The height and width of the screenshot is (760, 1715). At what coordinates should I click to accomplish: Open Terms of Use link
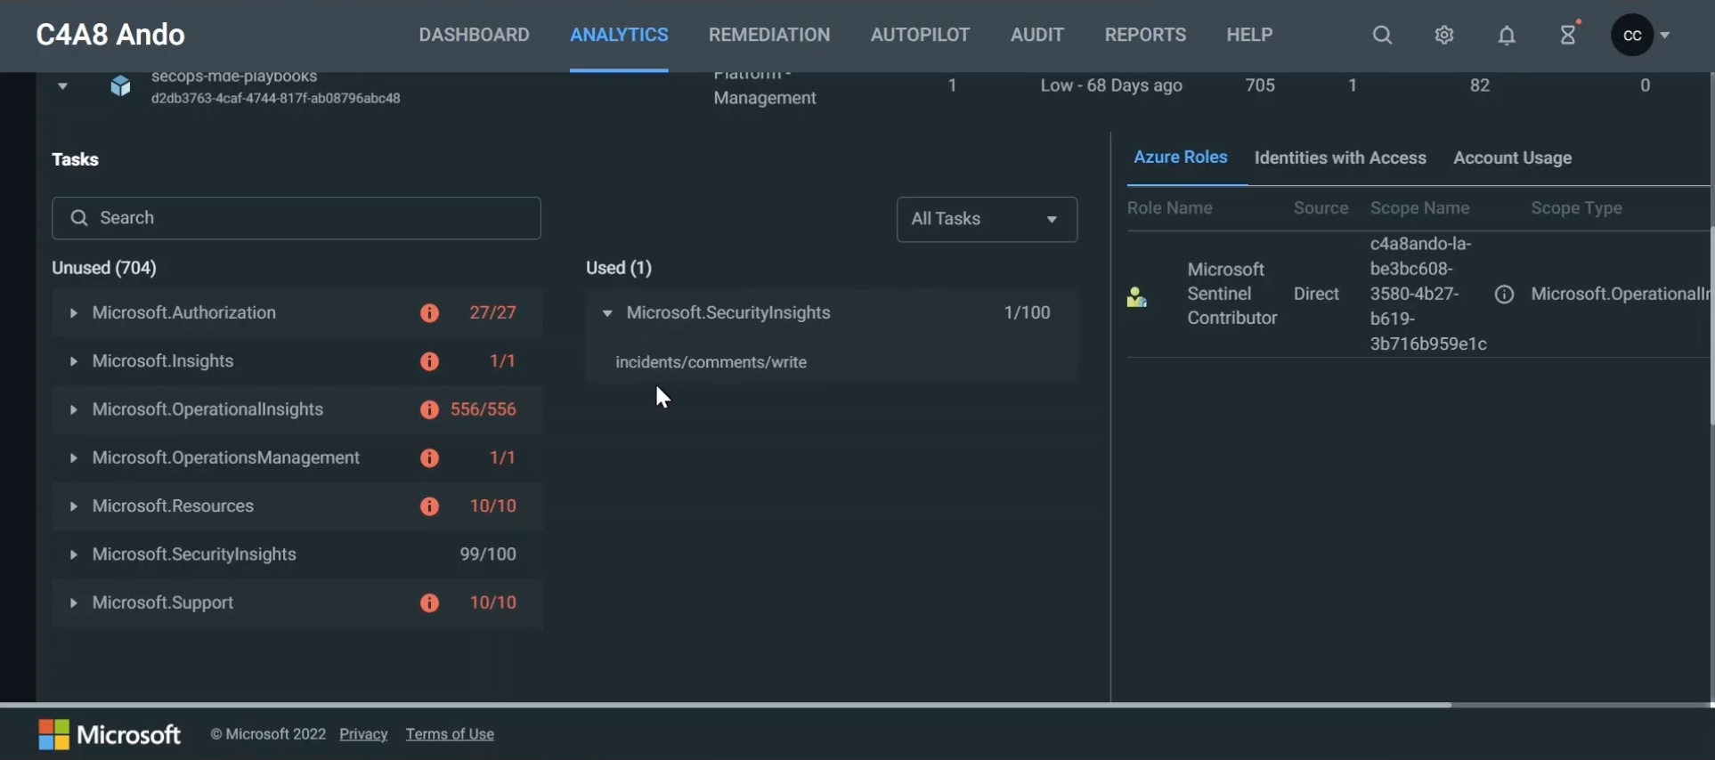click(450, 734)
